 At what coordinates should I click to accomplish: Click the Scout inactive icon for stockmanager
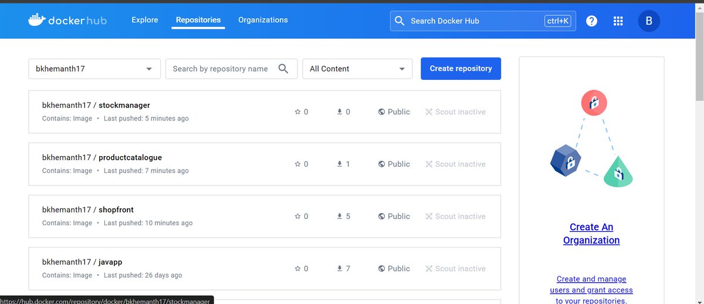[x=429, y=112]
